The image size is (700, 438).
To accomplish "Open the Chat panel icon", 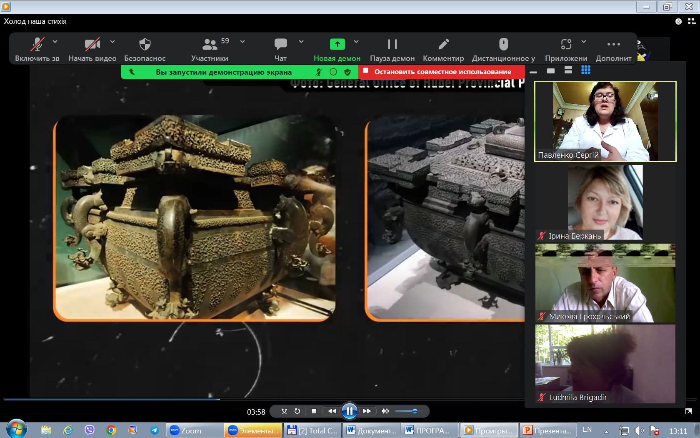I will coord(280,44).
